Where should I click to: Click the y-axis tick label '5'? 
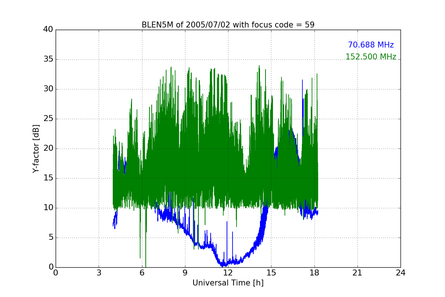(x=51, y=238)
